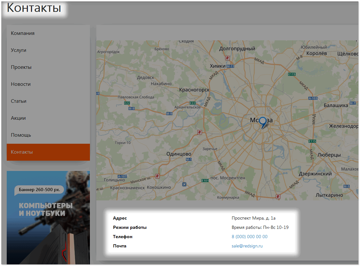360x266 pixels.
Task: Click Лыткарино on the map
Action: 329,195
